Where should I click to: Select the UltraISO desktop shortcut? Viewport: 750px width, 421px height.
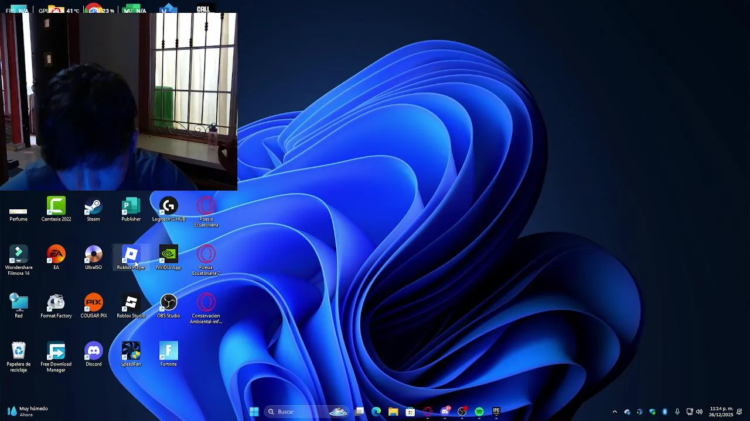pos(93,258)
